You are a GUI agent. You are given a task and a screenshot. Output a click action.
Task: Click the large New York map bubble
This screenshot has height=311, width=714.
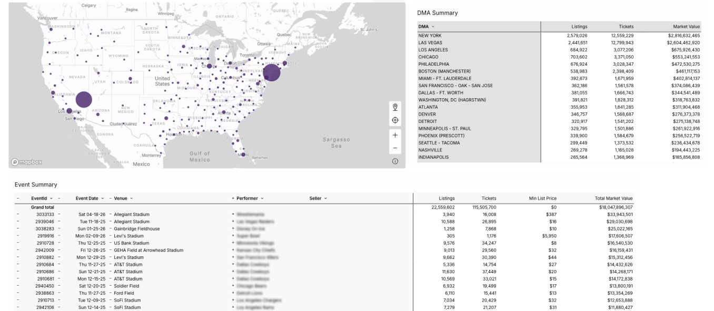tap(271, 73)
